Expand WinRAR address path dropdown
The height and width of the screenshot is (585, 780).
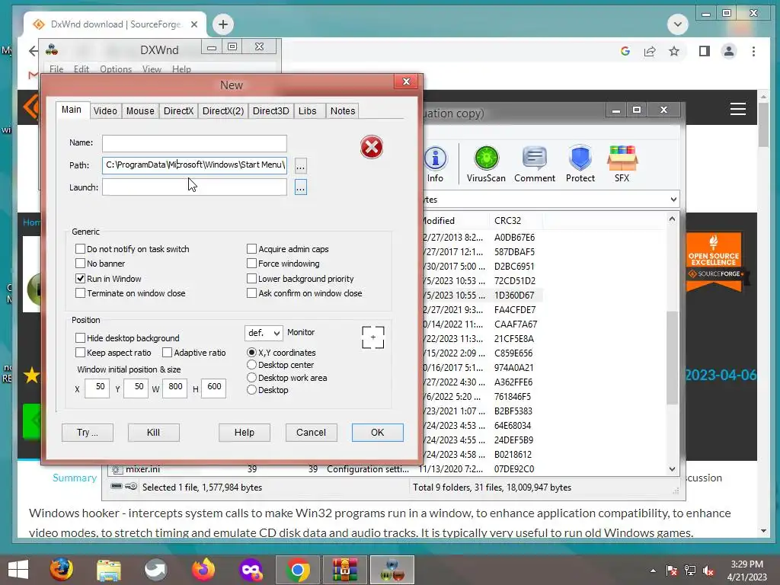673,200
